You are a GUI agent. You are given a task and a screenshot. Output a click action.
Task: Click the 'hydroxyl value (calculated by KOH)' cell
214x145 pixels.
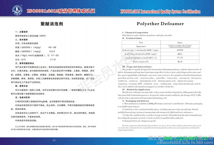tap(141, 50)
